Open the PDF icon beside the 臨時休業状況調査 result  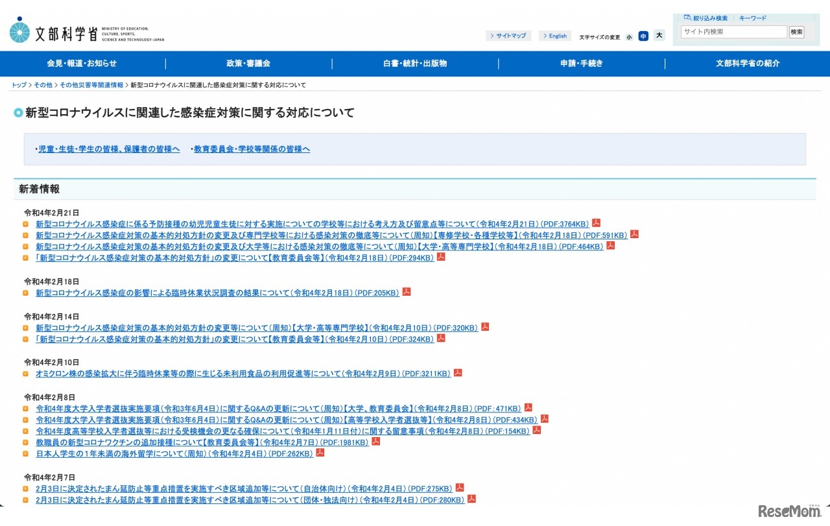click(406, 291)
